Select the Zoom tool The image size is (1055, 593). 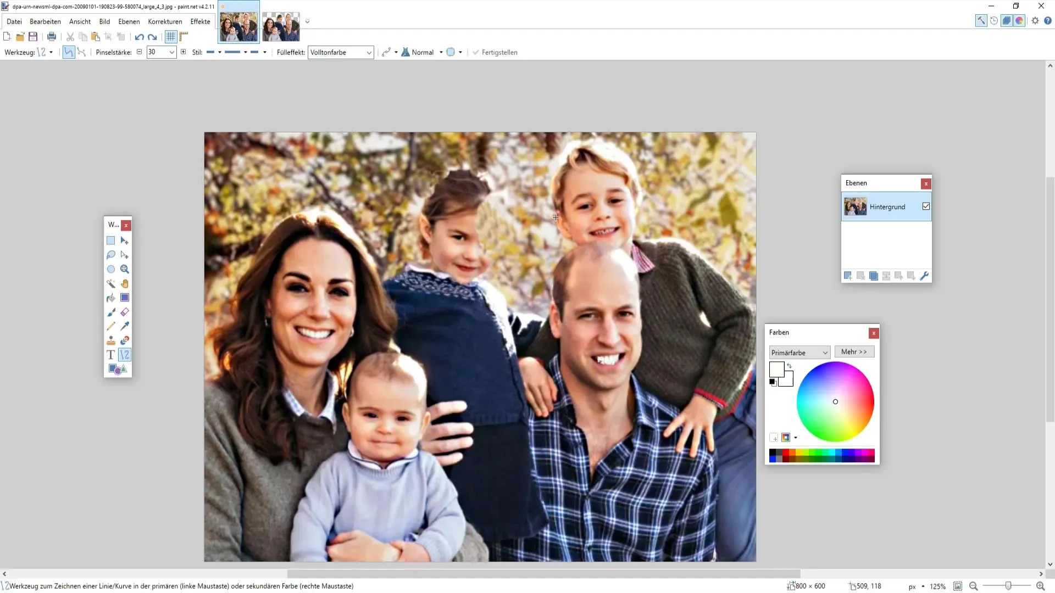125,268
